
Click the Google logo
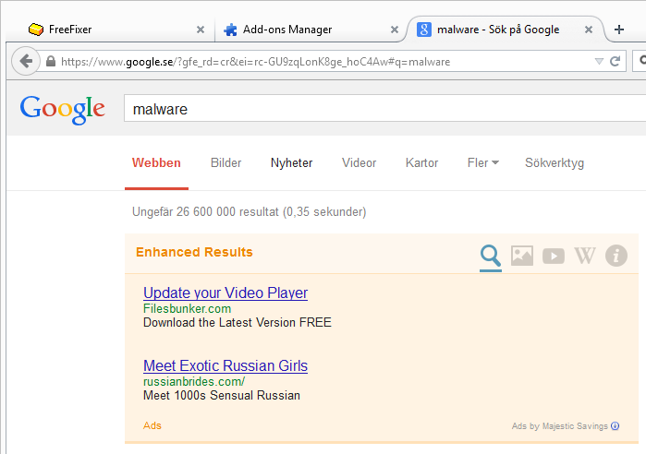(63, 109)
